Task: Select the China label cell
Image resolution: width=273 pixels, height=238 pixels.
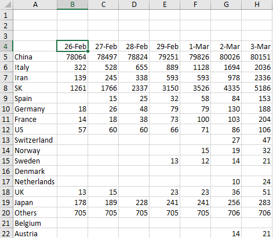Action: pos(35,57)
